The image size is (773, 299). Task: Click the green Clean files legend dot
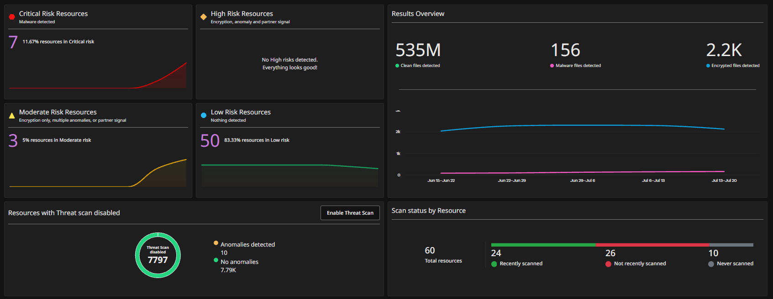[x=397, y=66]
